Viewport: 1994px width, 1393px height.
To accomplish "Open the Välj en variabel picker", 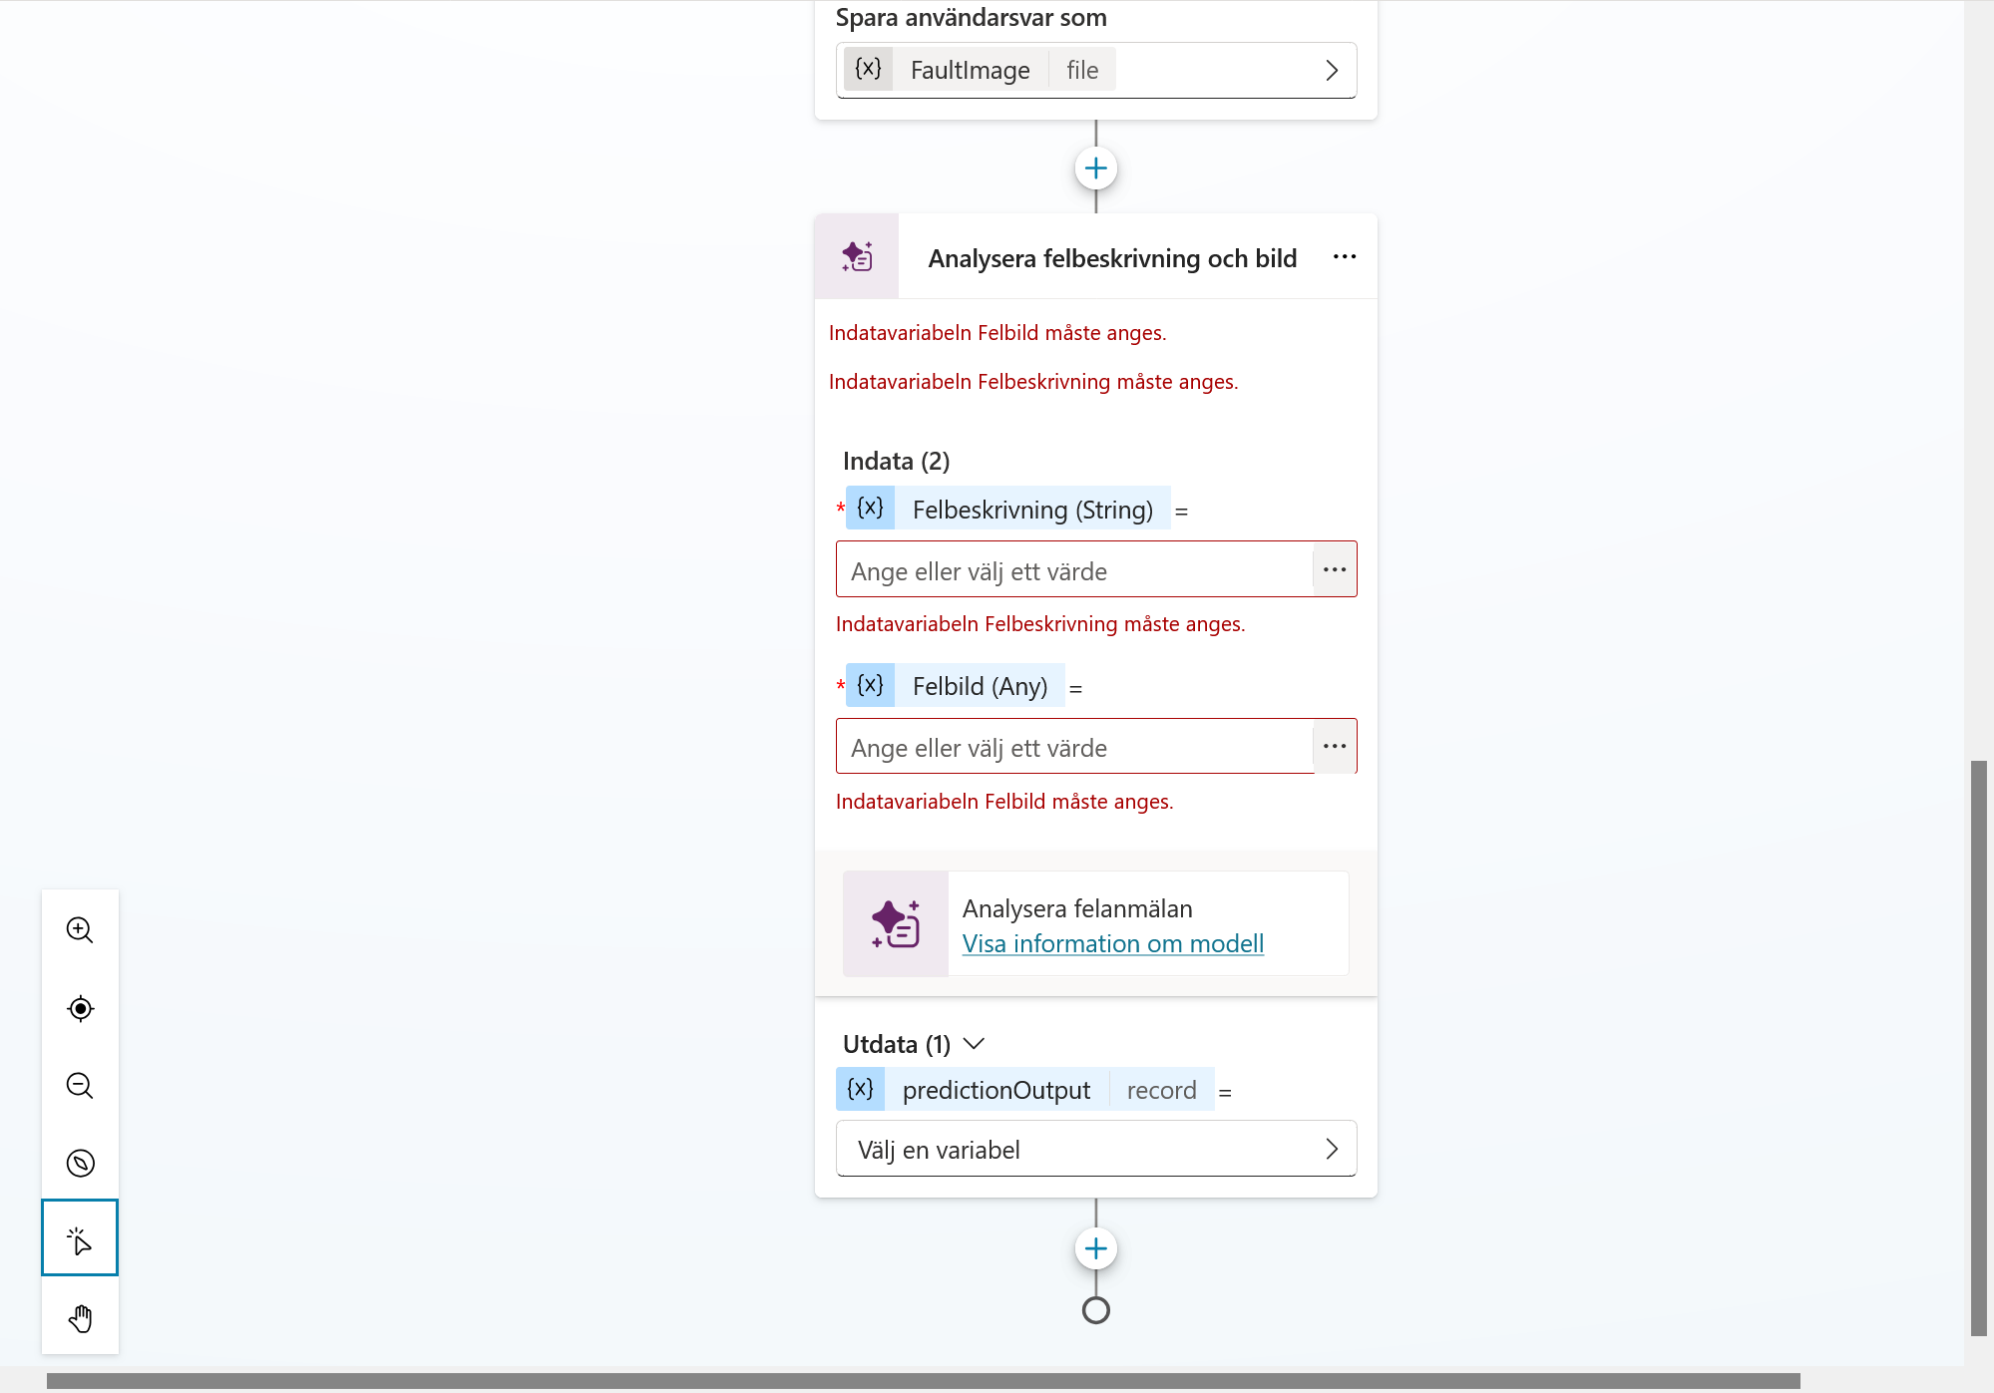I will coord(1095,1149).
